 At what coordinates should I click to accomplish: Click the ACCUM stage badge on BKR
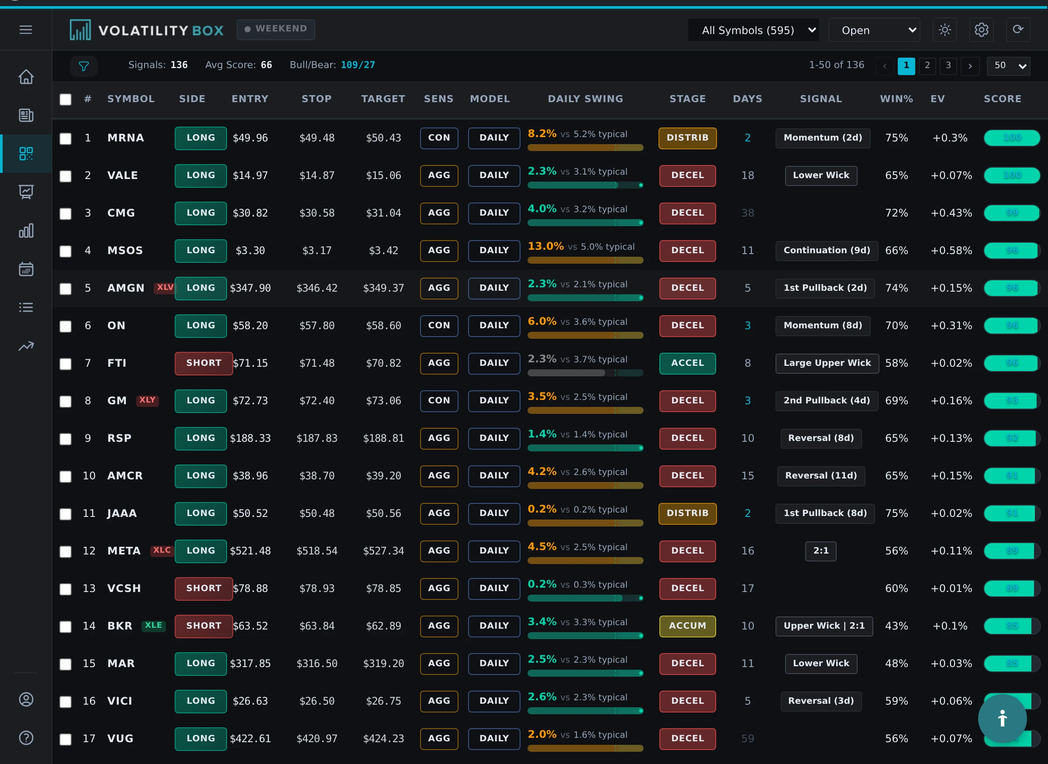(x=687, y=626)
